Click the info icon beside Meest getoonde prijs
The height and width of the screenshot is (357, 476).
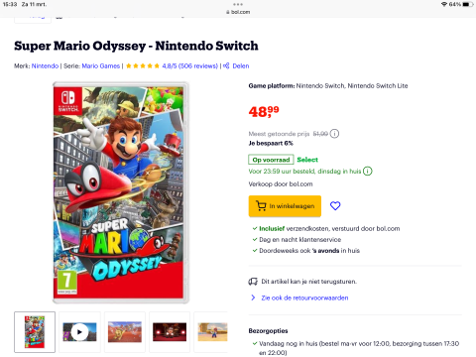334,134
